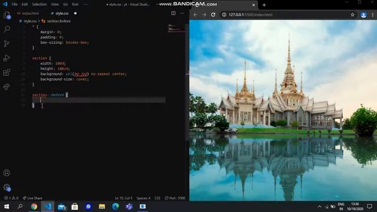Open the Explorer view in activity bar

click(6, 15)
